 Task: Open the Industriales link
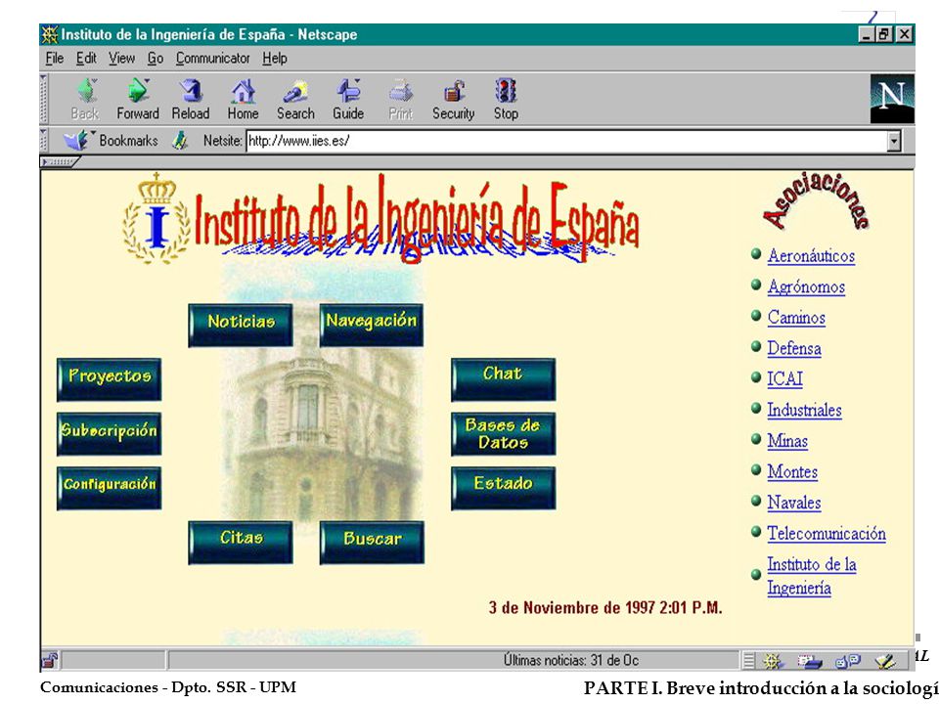[x=804, y=410]
